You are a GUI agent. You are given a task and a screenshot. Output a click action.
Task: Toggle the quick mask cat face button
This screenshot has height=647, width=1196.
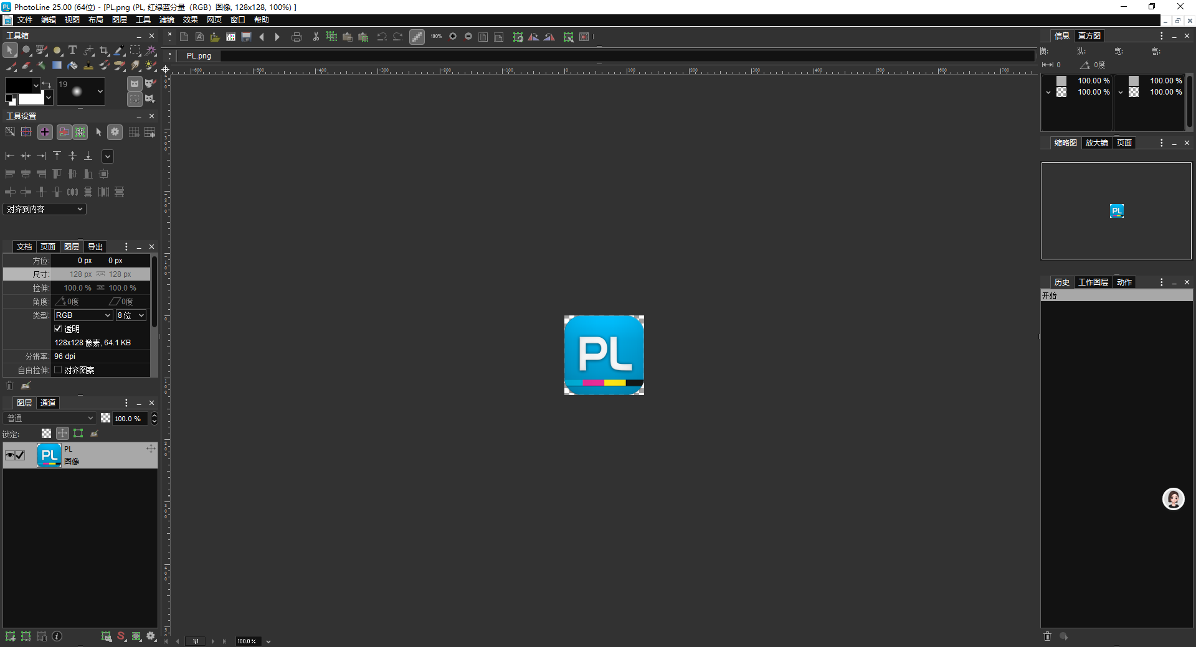coord(135,83)
